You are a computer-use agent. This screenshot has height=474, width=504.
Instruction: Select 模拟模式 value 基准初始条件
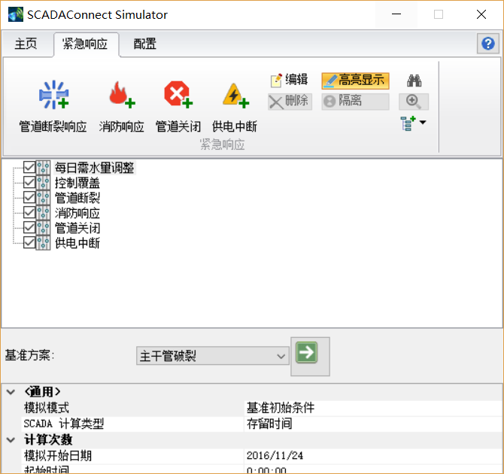(373, 408)
